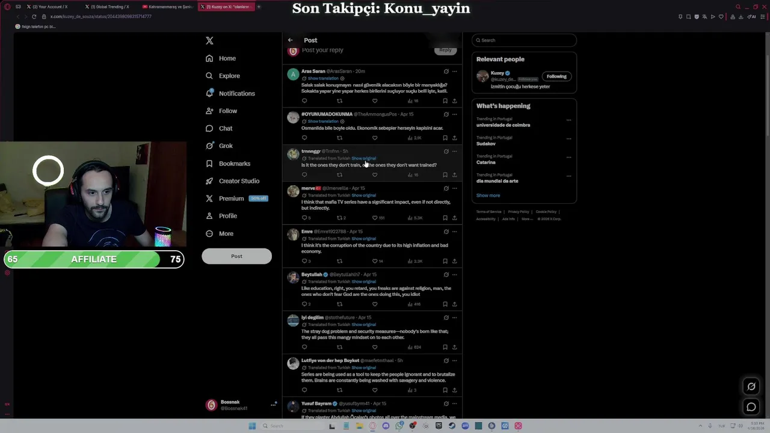Show translation of Aras Saran's tweet
770x433 pixels.
323,79
